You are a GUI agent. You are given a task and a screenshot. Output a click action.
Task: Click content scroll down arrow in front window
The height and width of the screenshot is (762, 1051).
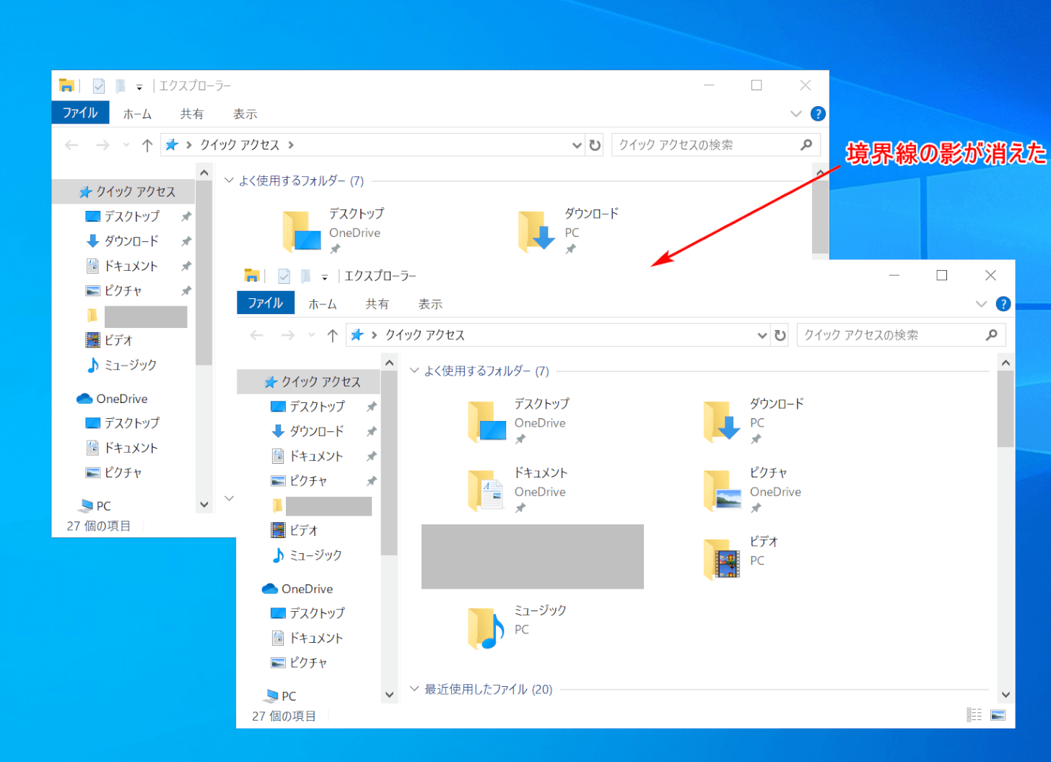point(1006,695)
